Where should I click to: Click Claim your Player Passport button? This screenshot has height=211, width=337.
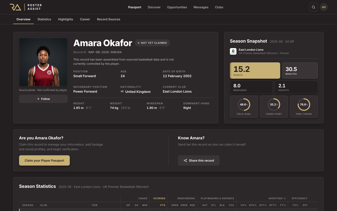click(44, 160)
